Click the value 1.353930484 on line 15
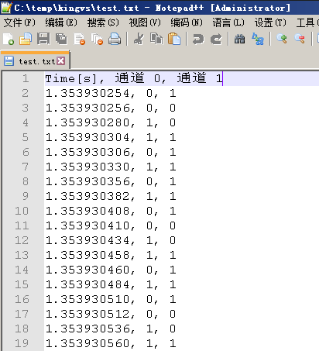Screen dimensions: 319x351 (87, 284)
